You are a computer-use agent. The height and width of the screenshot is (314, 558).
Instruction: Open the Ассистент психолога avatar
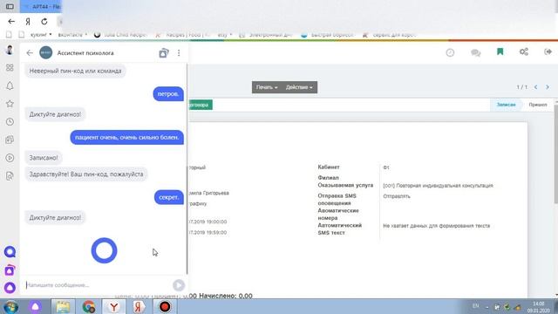(46, 52)
